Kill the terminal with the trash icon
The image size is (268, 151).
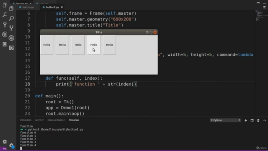258,120
